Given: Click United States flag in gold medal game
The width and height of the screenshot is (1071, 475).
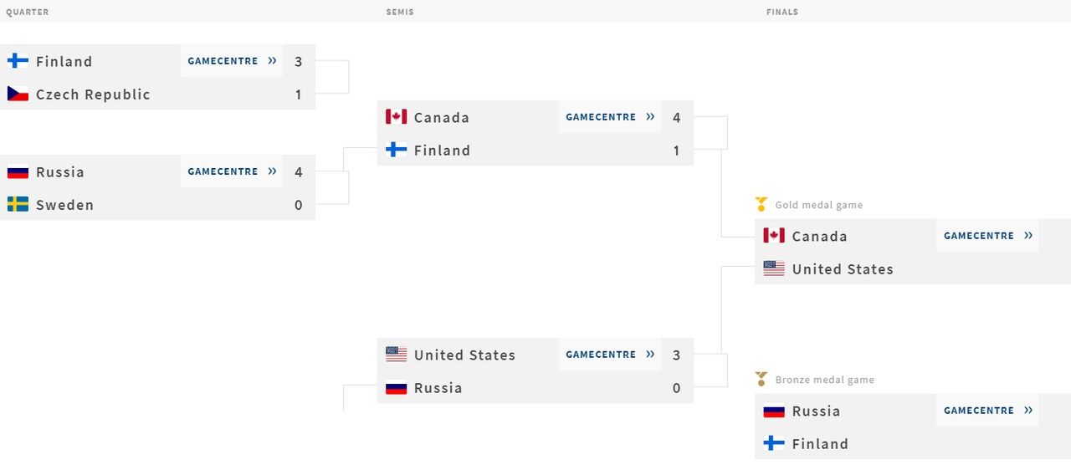Looking at the screenshot, I should coord(774,268).
